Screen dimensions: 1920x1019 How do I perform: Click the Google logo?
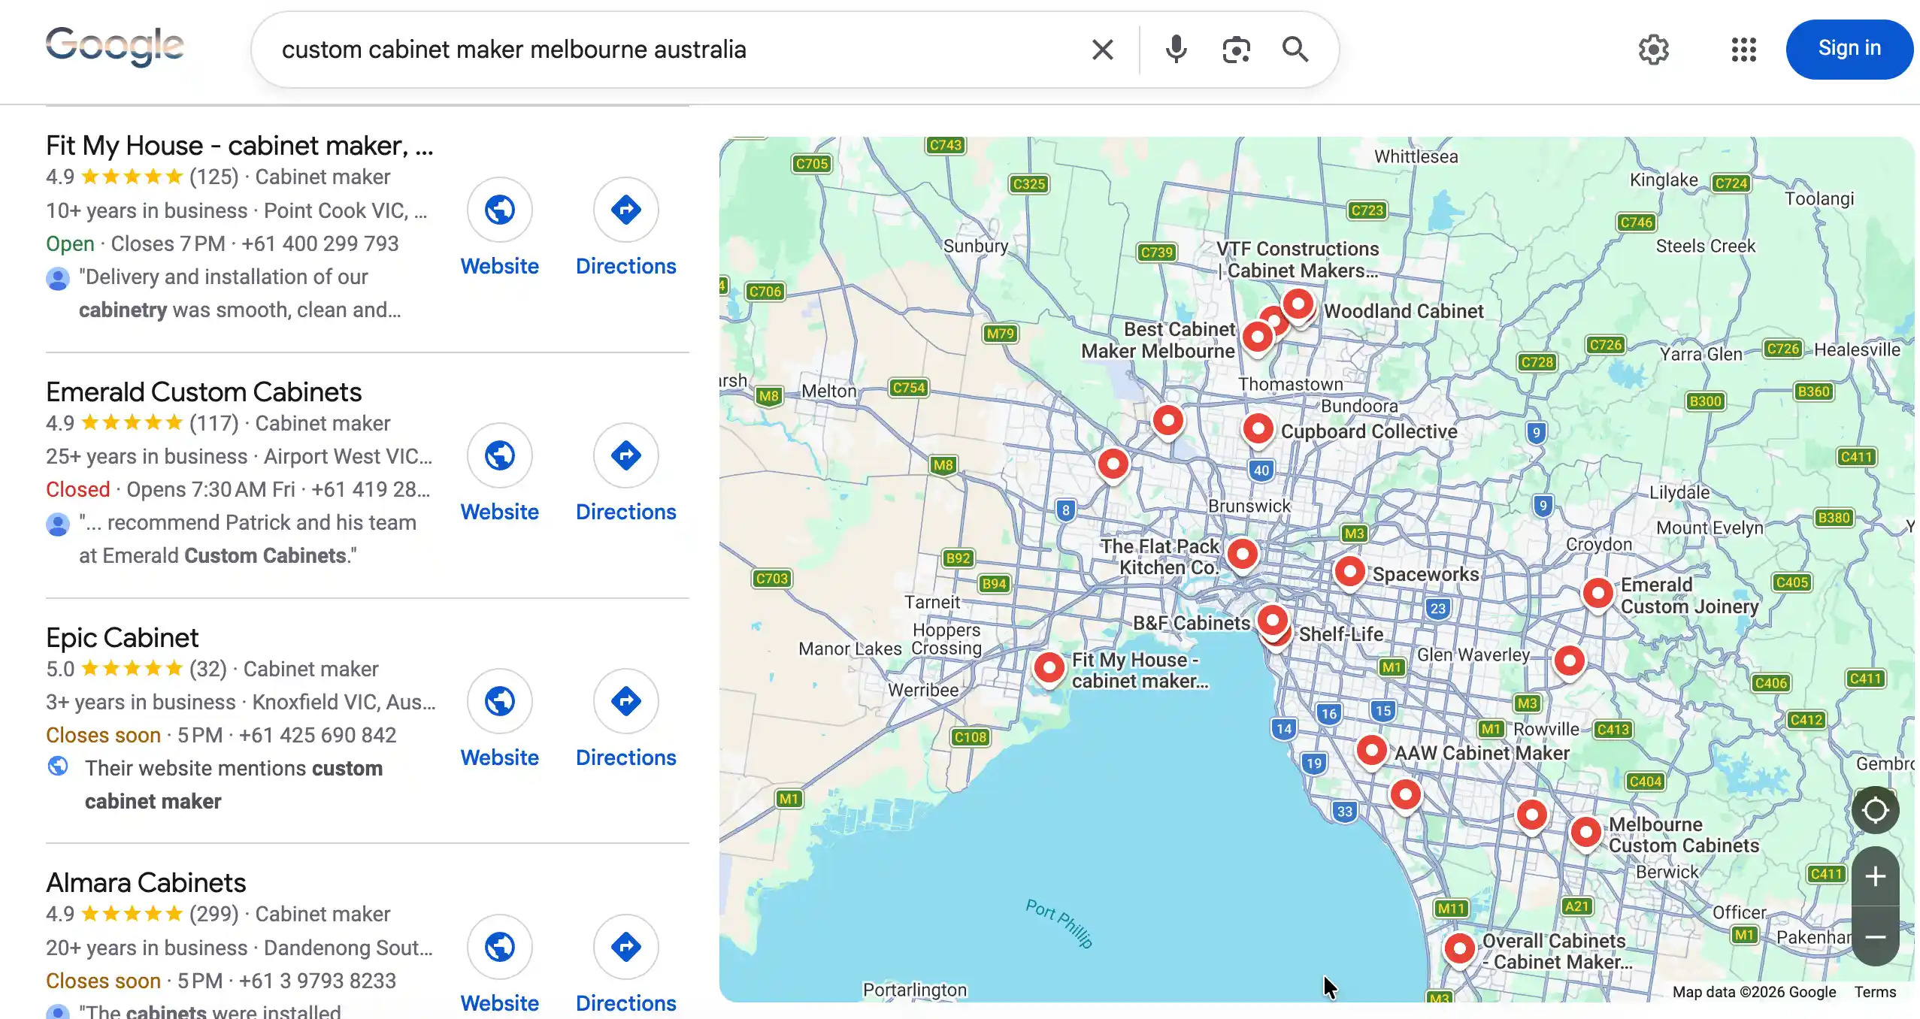[114, 47]
